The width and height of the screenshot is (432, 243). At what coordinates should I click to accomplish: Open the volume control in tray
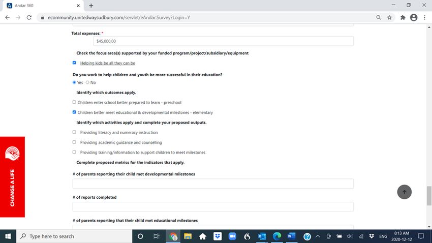point(350,236)
